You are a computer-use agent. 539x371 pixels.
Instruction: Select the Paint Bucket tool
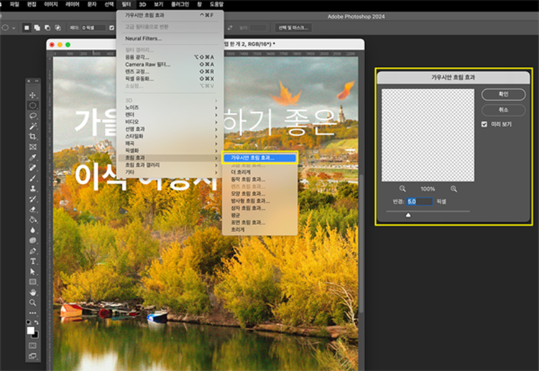32,219
